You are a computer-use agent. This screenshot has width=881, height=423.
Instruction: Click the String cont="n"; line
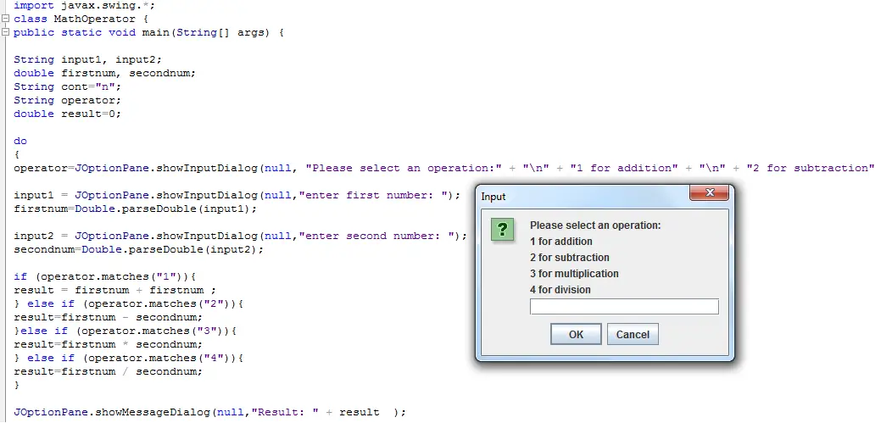point(68,86)
